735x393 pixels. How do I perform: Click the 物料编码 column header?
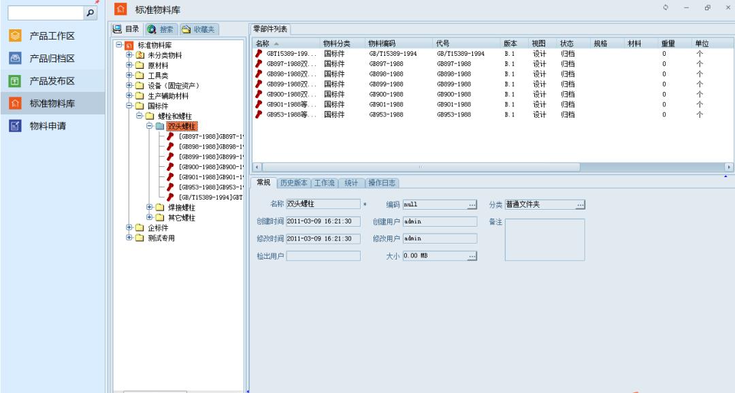[399, 44]
